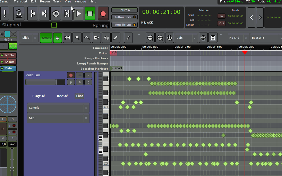The image size is (282, 176).
Task: Expand the Generic note mode dropdown
Action: coord(58,108)
